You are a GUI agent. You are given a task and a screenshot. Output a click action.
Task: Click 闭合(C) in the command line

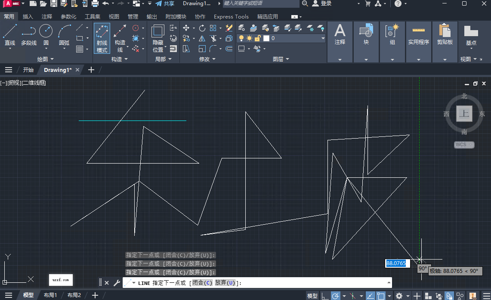[x=201, y=283]
